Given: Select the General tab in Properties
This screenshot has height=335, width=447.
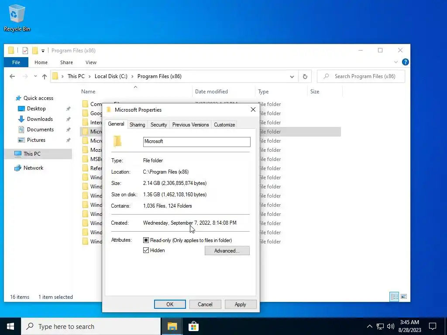Looking at the screenshot, I should 116,124.
